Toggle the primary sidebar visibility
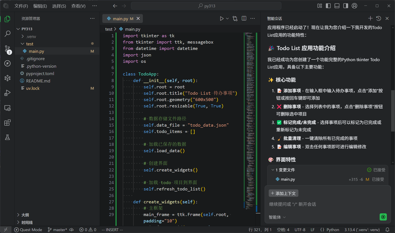This screenshot has height=233, width=395. pos(328,6)
